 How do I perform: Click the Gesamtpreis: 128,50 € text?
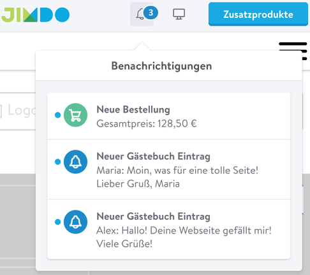[x=147, y=123]
